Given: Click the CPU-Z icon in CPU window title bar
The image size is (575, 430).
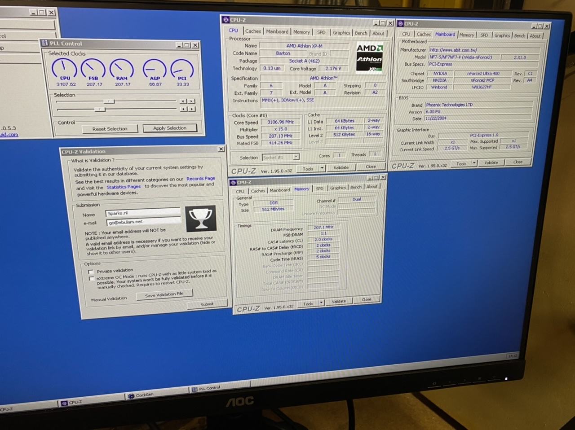Looking at the screenshot, I should [x=226, y=20].
